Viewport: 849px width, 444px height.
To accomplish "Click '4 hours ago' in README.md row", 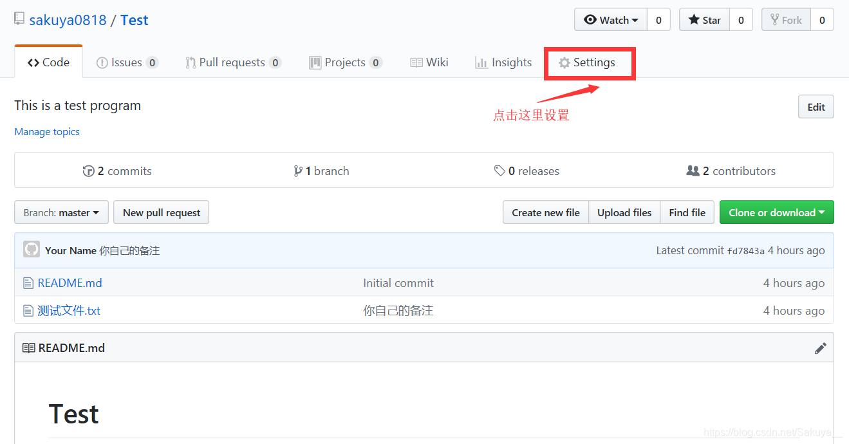I will coord(794,283).
